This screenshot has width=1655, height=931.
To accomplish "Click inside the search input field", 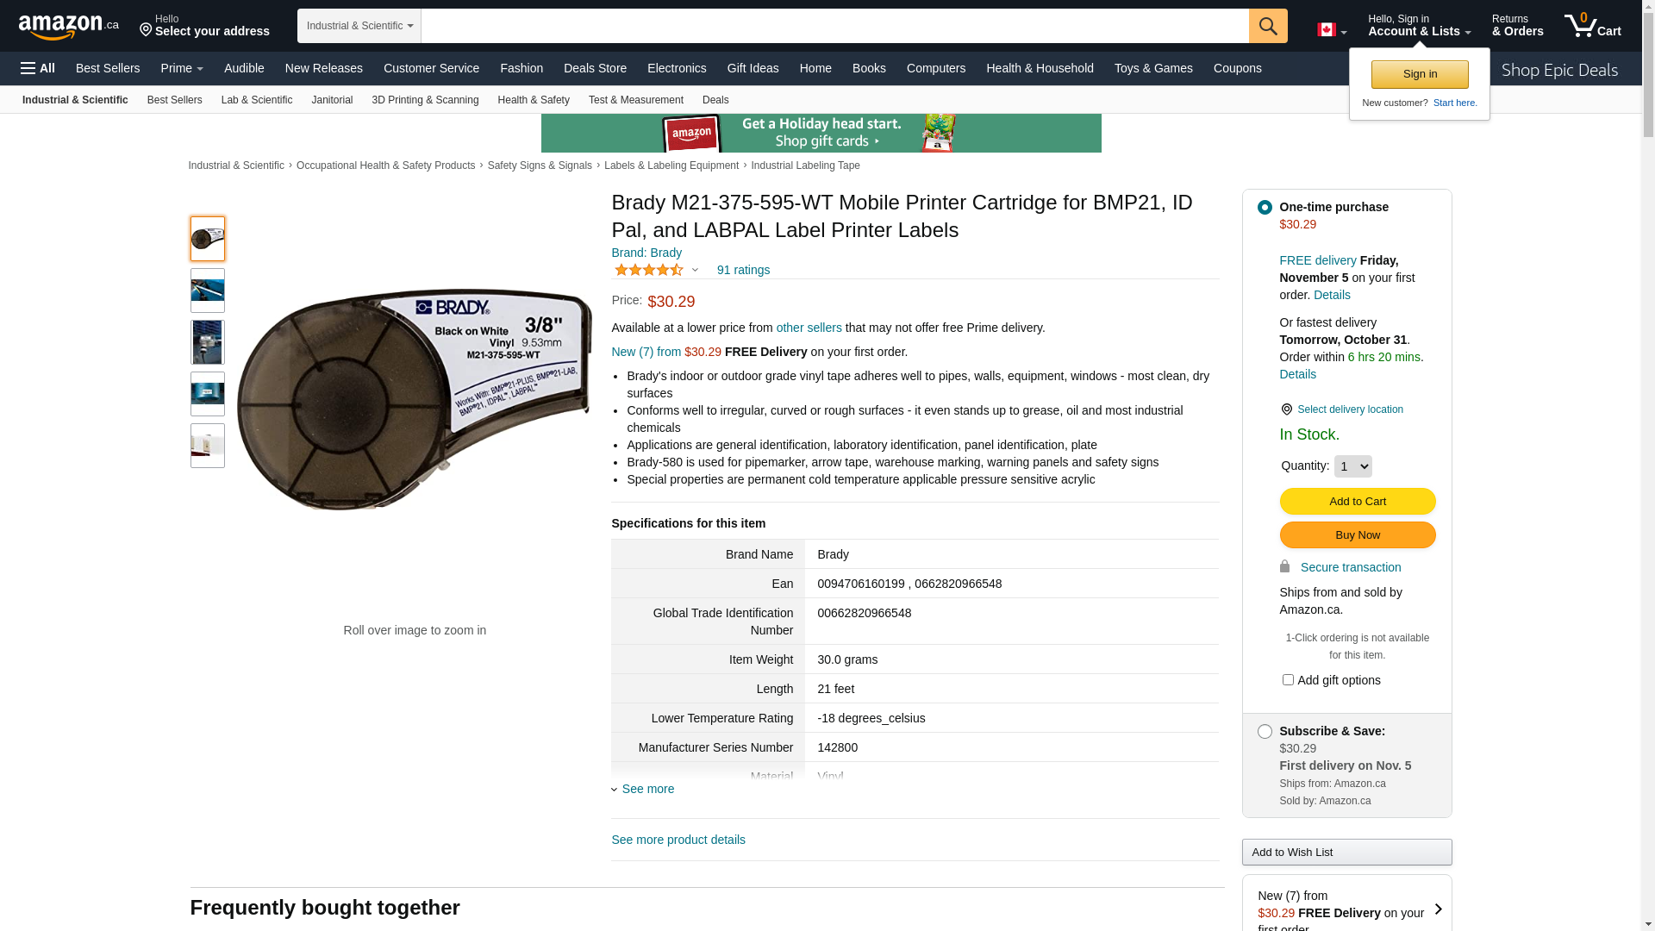I will [834, 26].
